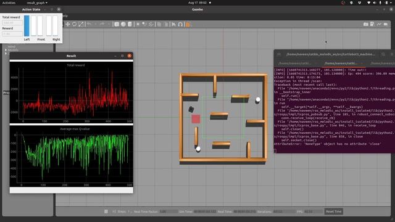Viewport: 395px width, 222px height.
Task: Click the step forward control in Gazebo
Action: pos(114,212)
